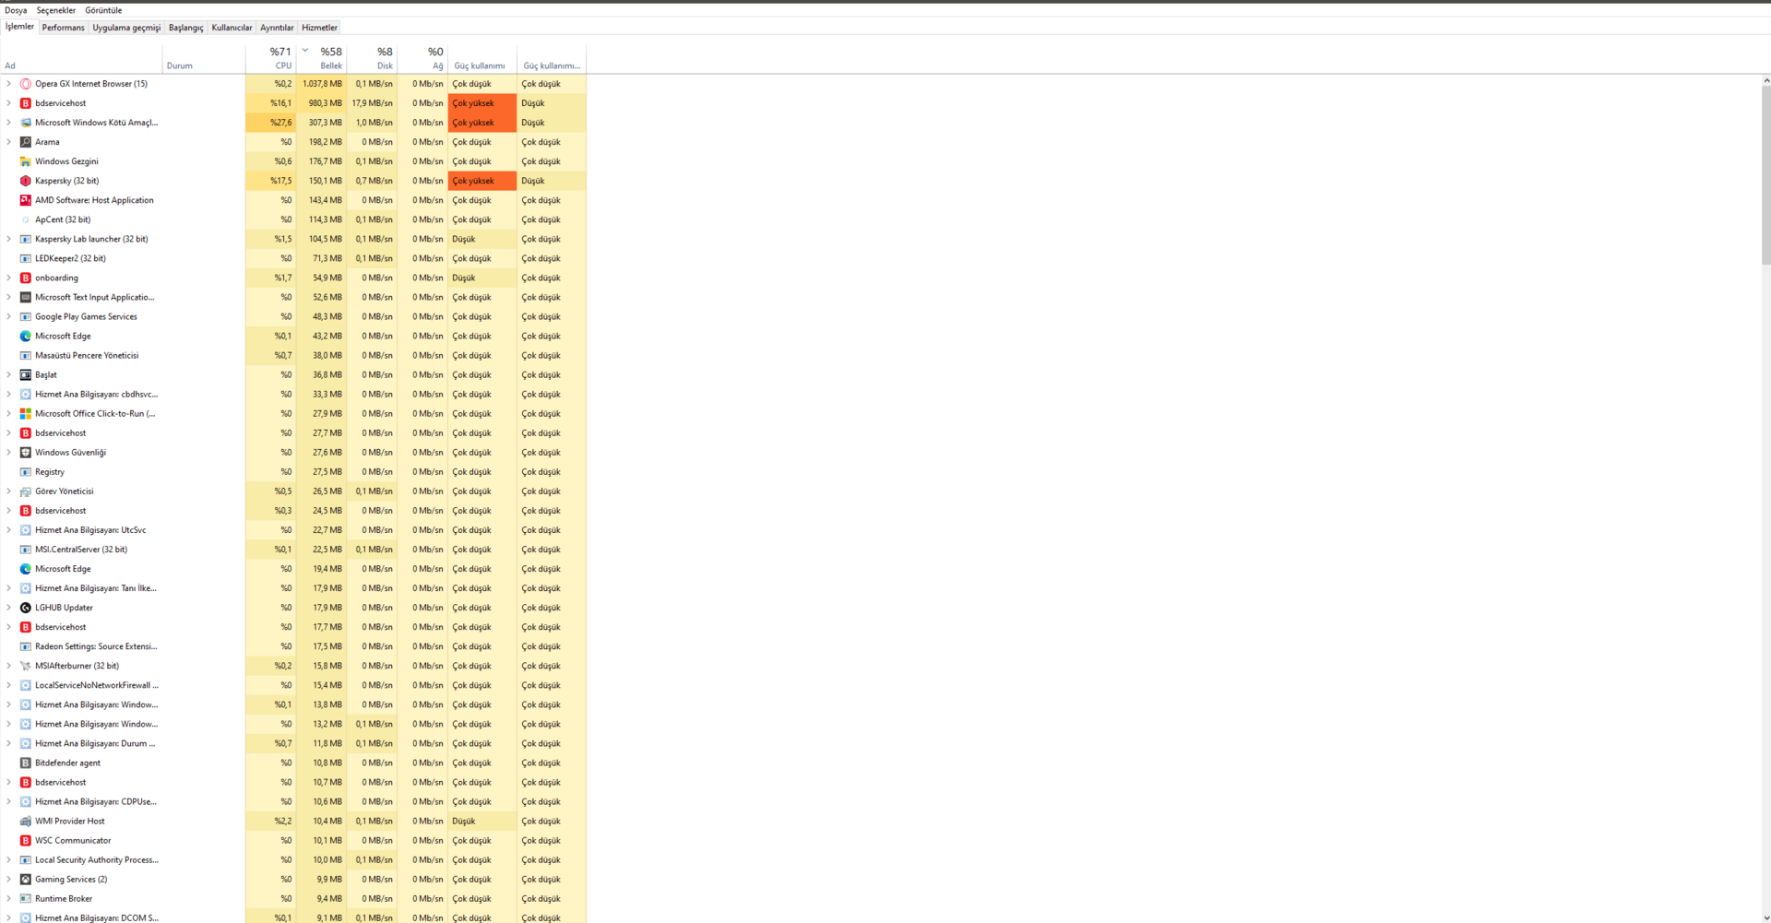
Task: Expand the Opera GX Internet Browser group
Action: (x=9, y=84)
